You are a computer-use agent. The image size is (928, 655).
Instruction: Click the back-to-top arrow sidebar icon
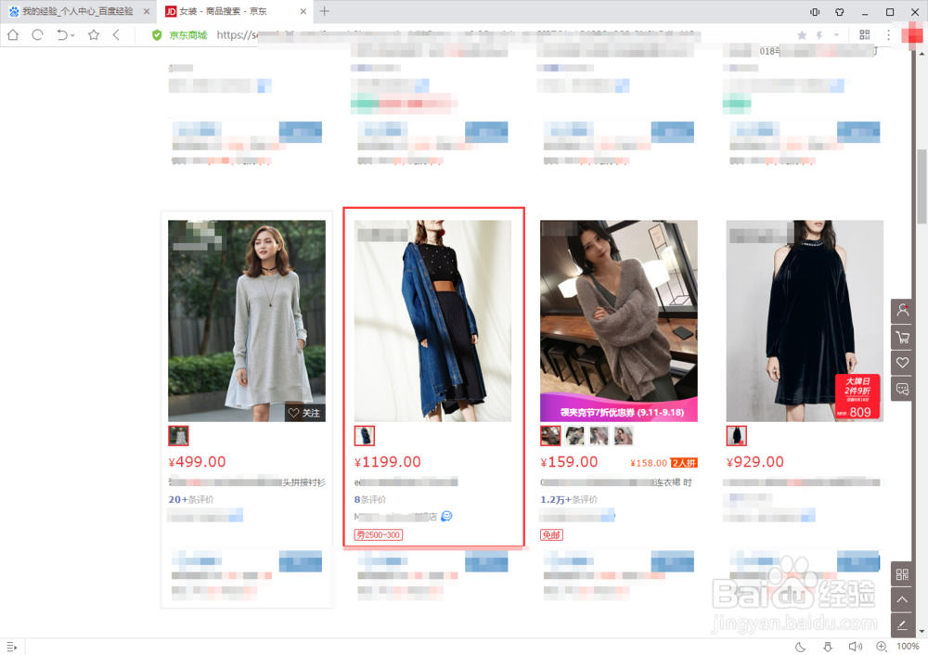902,599
